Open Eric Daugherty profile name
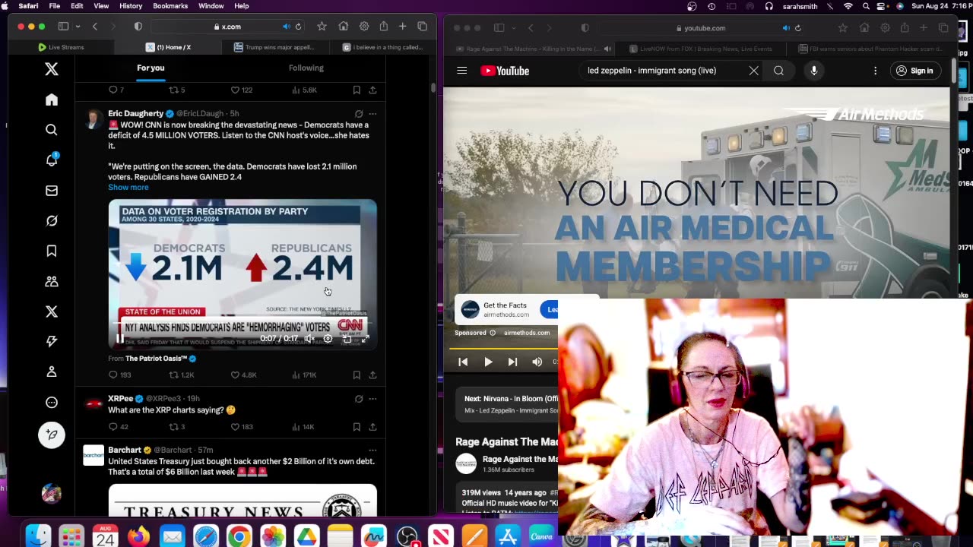973x547 pixels. 135,114
